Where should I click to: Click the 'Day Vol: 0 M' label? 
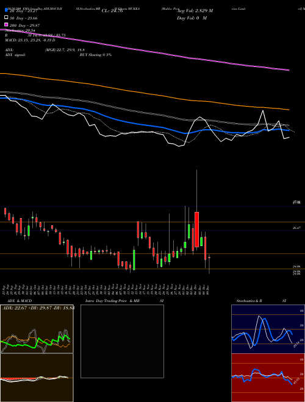tap(192, 18)
